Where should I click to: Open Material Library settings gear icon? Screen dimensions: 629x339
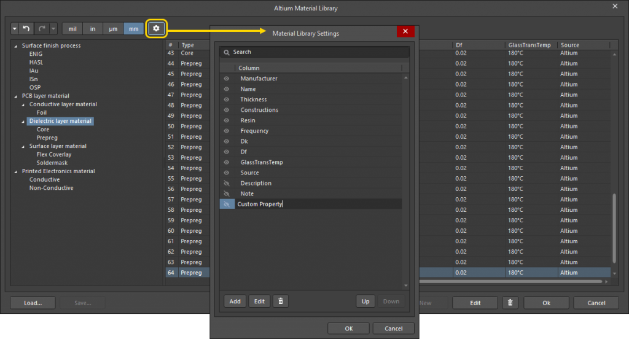(x=156, y=28)
